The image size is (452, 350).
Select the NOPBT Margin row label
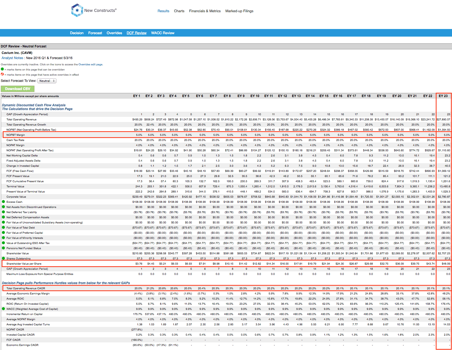click(x=16, y=135)
